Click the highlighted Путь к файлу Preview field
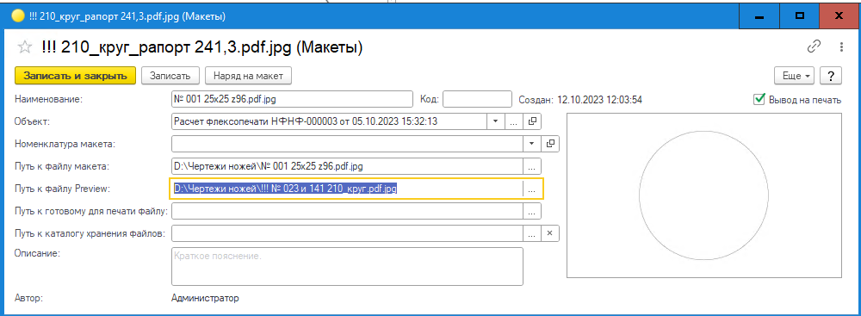861x316 pixels. [x=346, y=189]
